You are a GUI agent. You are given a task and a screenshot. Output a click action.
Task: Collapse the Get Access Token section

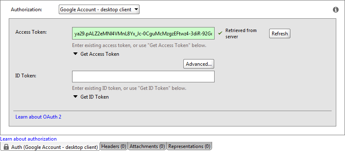[75, 54]
